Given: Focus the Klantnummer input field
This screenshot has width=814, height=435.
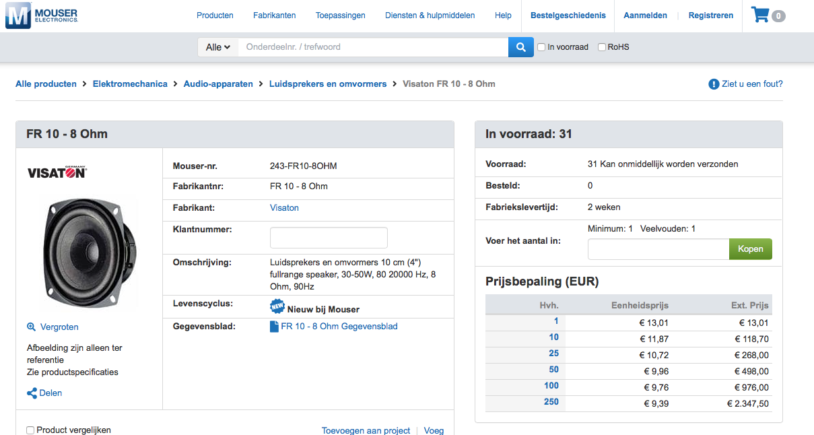Looking at the screenshot, I should click(329, 238).
